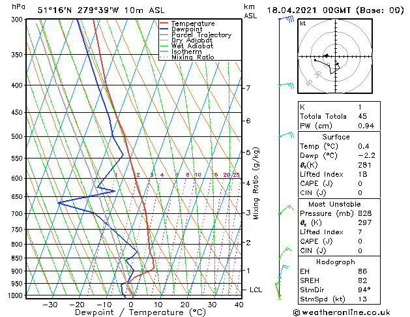Click the '500' hPa pressure axis label
The height and width of the screenshot is (317, 410).
18,136
